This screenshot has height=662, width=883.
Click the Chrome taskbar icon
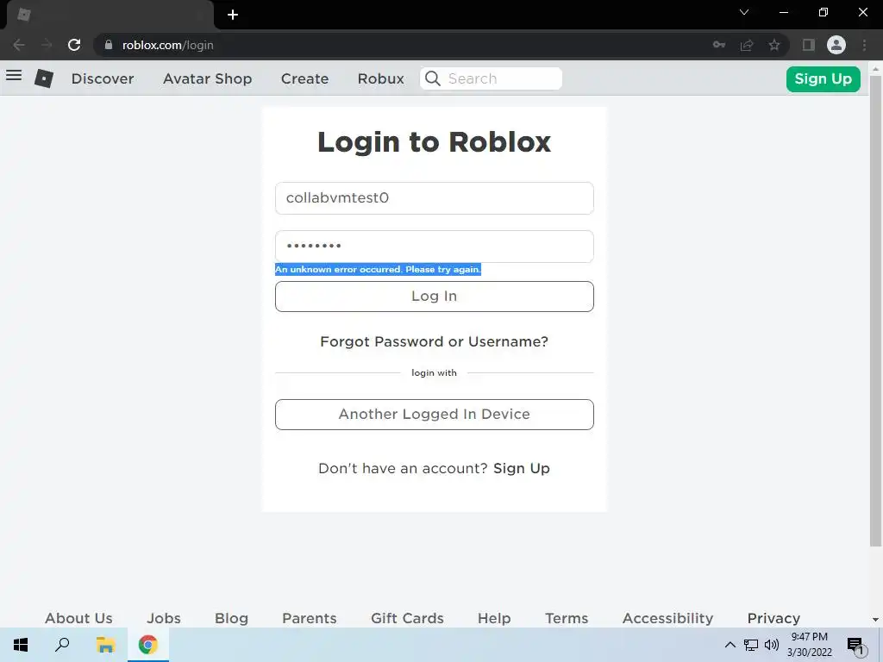click(148, 645)
